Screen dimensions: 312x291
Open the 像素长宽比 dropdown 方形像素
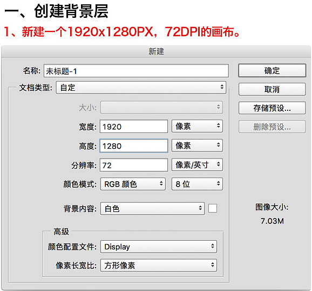point(159,265)
